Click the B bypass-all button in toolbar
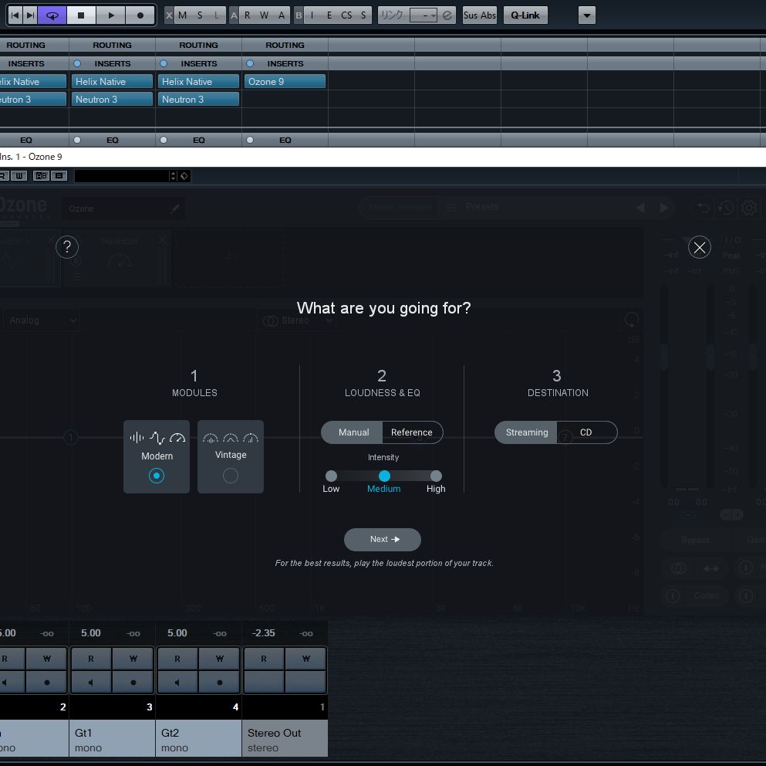This screenshot has width=766, height=766. [x=299, y=15]
